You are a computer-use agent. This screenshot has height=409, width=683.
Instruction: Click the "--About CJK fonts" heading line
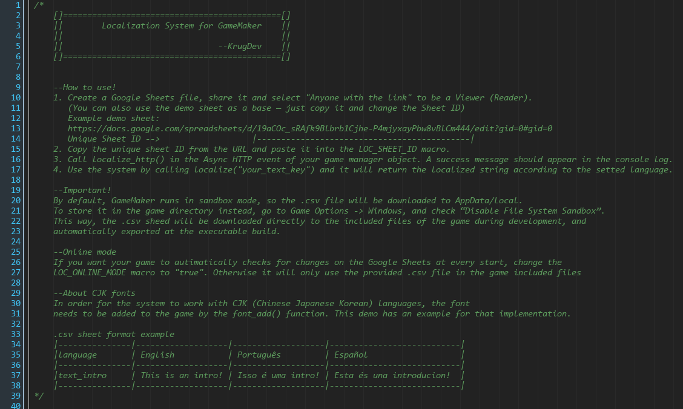pyautogui.click(x=94, y=293)
